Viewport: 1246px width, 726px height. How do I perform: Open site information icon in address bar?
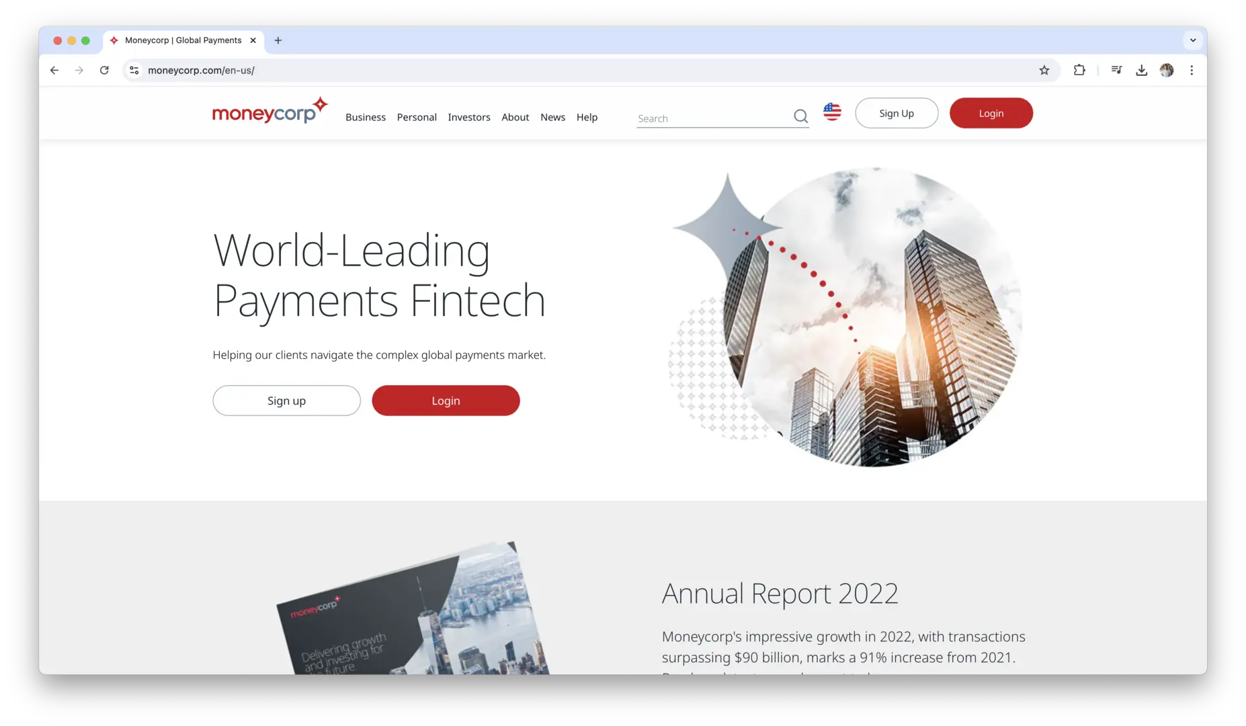click(134, 70)
